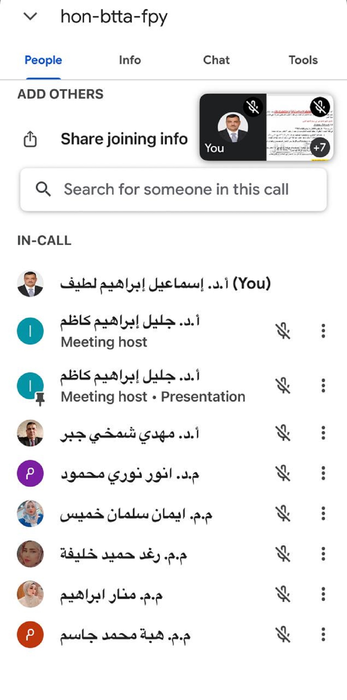Click the Search for someone in this call field

click(x=176, y=189)
